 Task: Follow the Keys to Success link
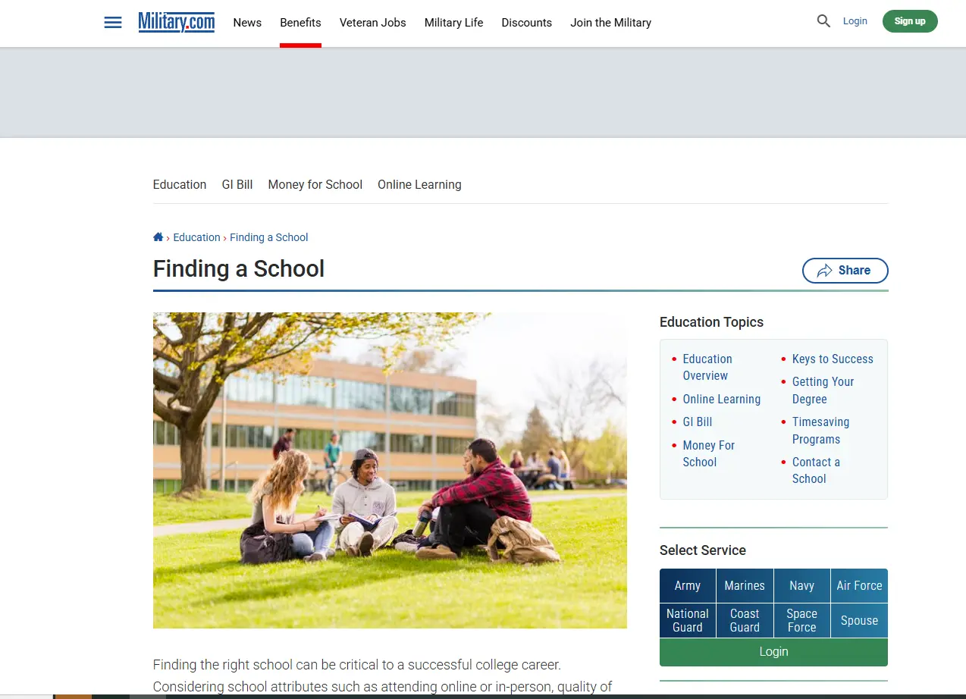tap(832, 359)
